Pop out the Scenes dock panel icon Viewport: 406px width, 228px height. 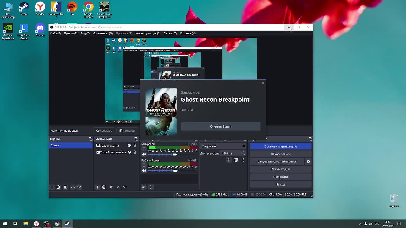pos(91,139)
